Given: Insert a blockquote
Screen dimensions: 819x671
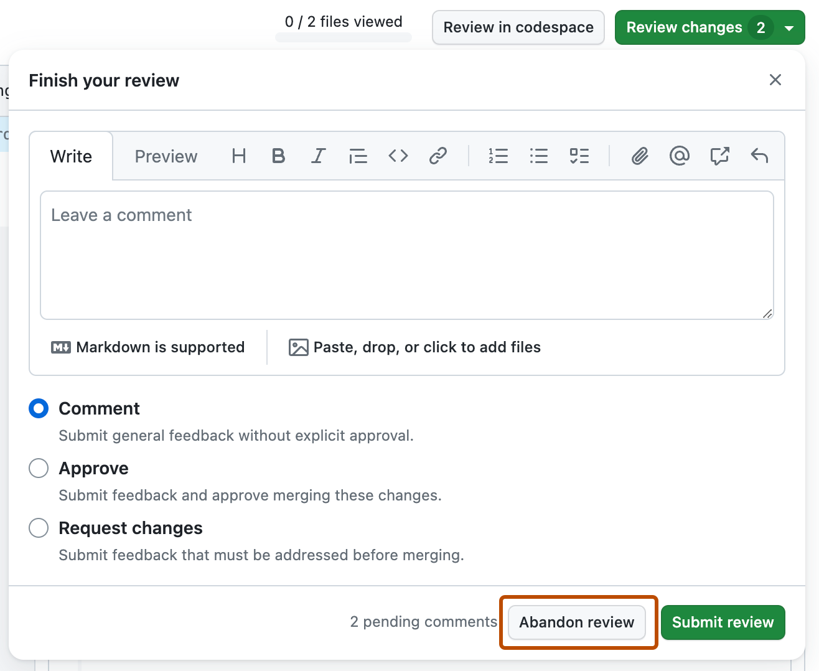Looking at the screenshot, I should pos(358,156).
